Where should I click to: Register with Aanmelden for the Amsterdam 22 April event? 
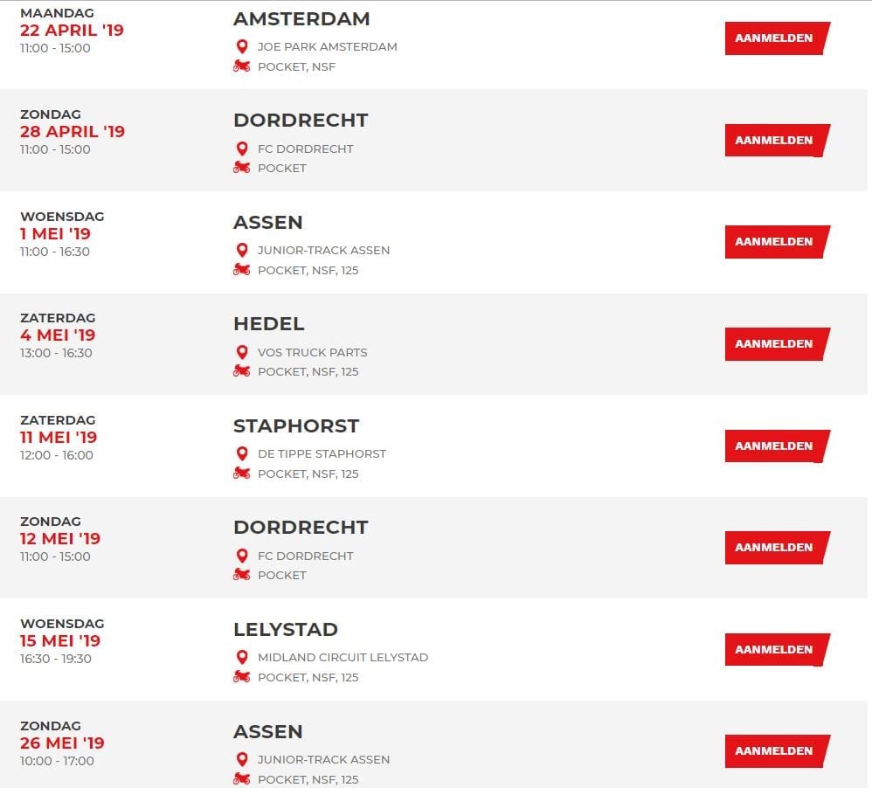coord(777,38)
